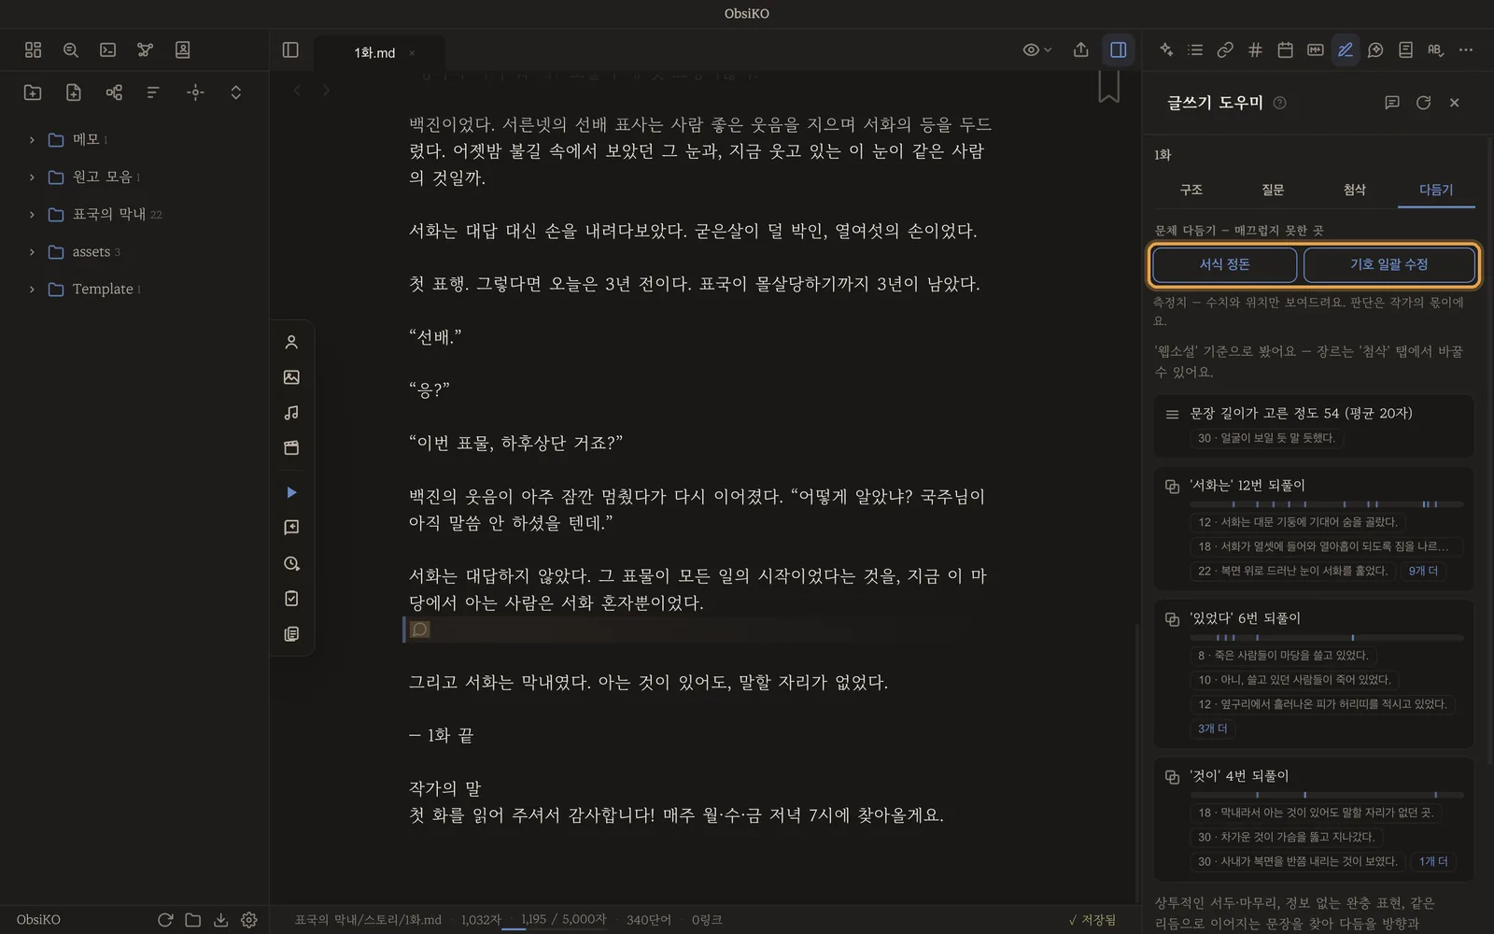Click the blue play triangle icon

coord(291,492)
